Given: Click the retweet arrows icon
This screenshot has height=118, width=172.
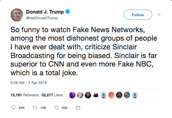Looking at the screenshot, I should point(35,107).
